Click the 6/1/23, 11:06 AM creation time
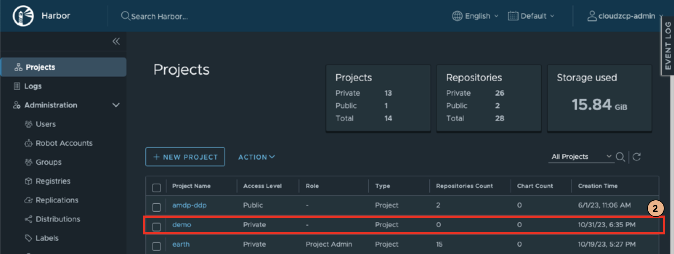This screenshot has height=254, width=674. pos(604,205)
